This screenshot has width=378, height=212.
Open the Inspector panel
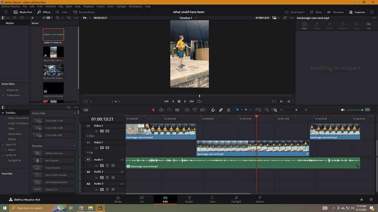click(357, 12)
